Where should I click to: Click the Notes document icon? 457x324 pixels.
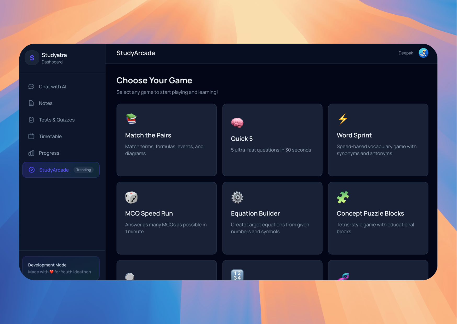pos(31,103)
